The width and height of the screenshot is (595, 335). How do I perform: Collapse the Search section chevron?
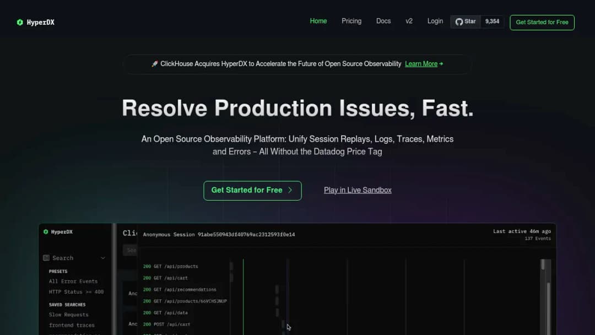(x=103, y=258)
